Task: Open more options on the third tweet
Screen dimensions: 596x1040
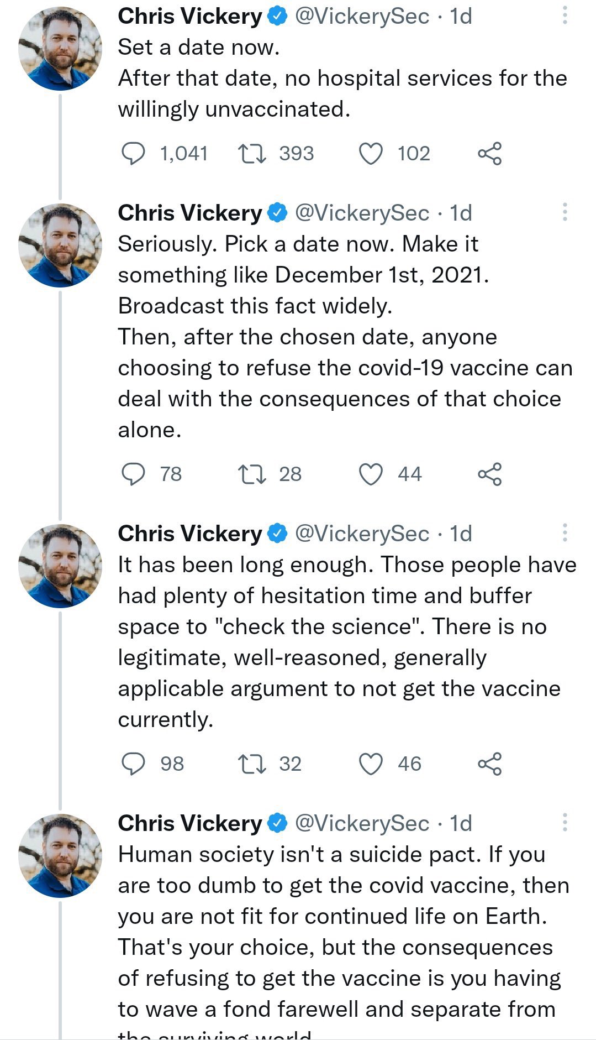Action: coord(565,533)
